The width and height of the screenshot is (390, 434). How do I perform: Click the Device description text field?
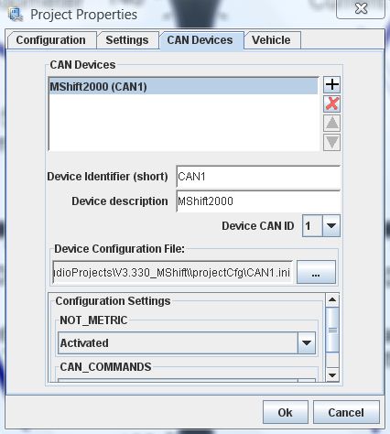258,201
